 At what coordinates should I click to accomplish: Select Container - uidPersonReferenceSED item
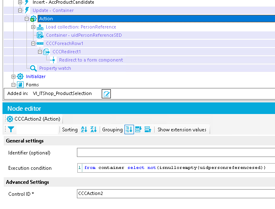[x=84, y=35]
